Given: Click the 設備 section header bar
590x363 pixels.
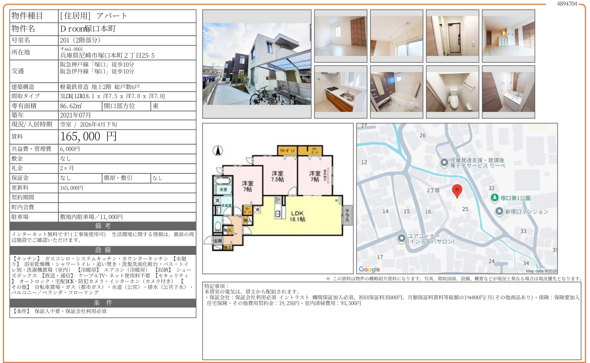Looking at the screenshot, I should click(x=103, y=250).
